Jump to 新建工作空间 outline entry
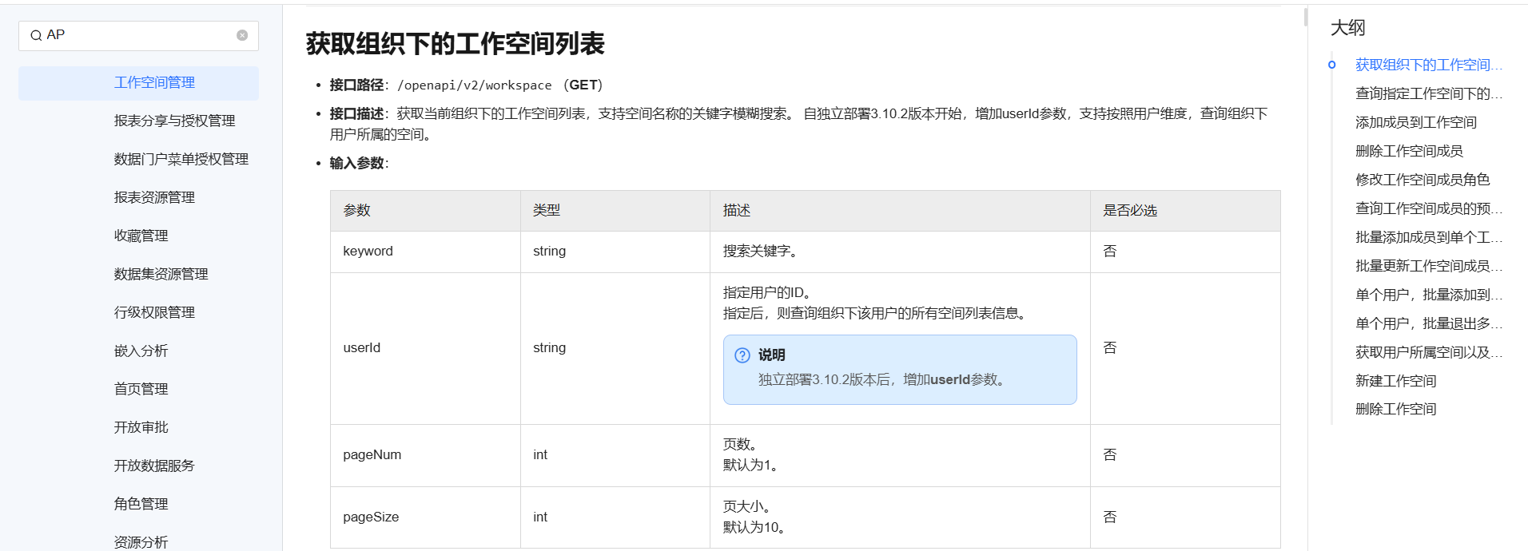The width and height of the screenshot is (1528, 551). [x=1395, y=381]
